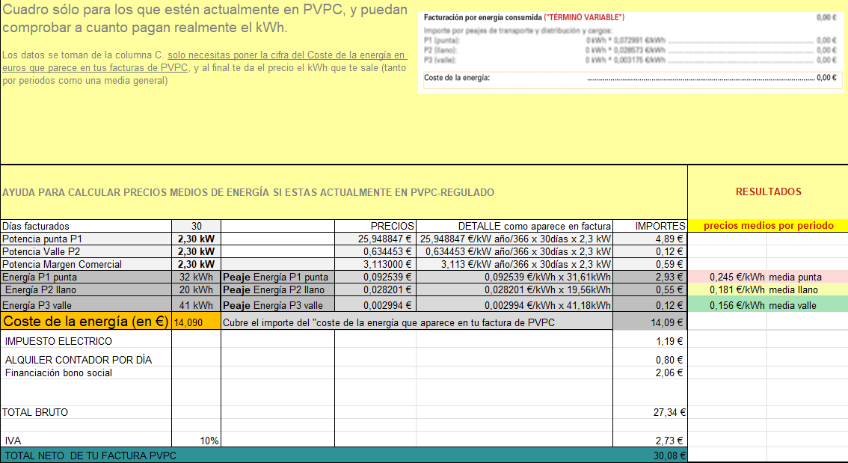The image size is (848, 463).
Task: Select the detail cell 0,092539 €/kWh x 31,61kWh
Action: (x=514, y=277)
